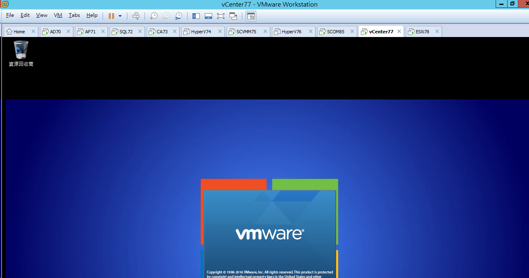The width and height of the screenshot is (529, 278).
Task: Toggle the console view icon
Action: point(251,16)
